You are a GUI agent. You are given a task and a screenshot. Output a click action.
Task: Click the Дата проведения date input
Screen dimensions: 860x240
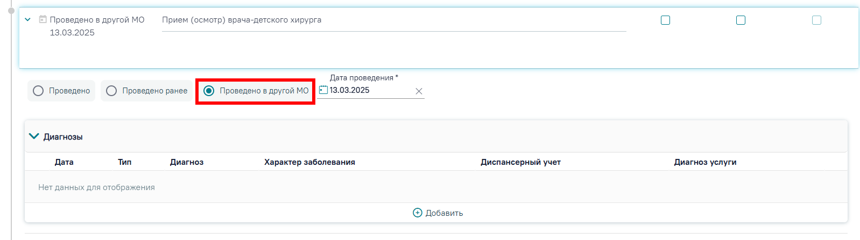[371, 90]
